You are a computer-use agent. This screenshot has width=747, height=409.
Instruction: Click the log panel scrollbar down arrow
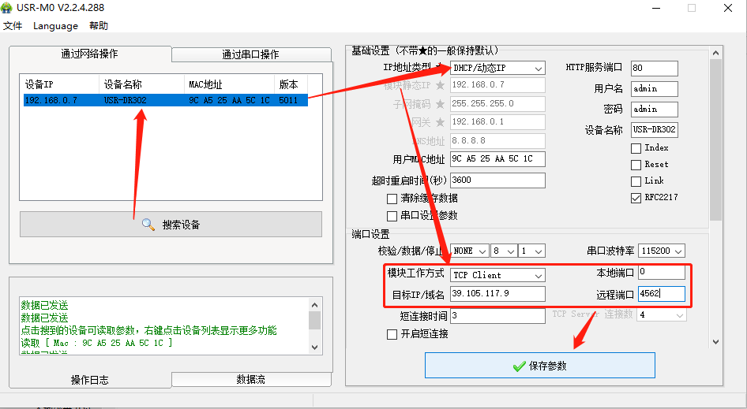click(314, 346)
